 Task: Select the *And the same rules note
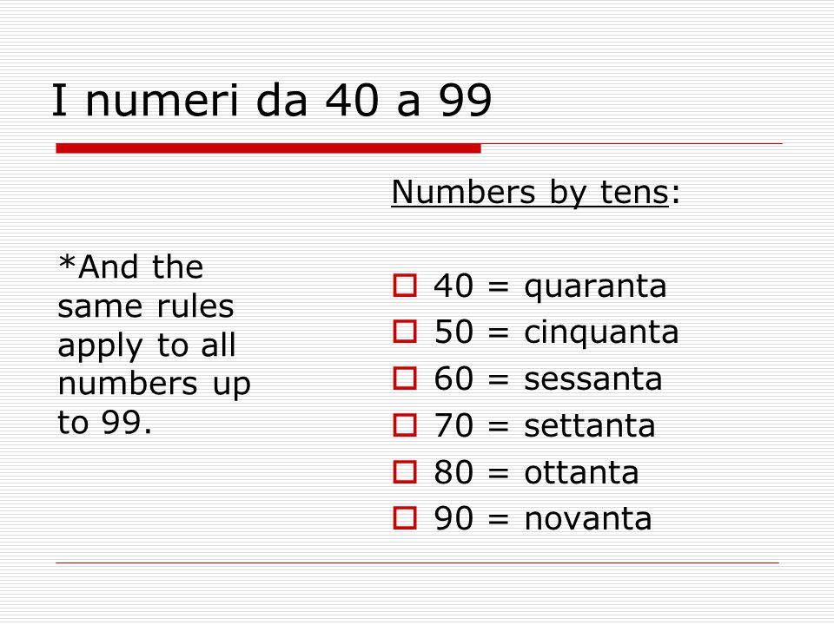[155, 345]
